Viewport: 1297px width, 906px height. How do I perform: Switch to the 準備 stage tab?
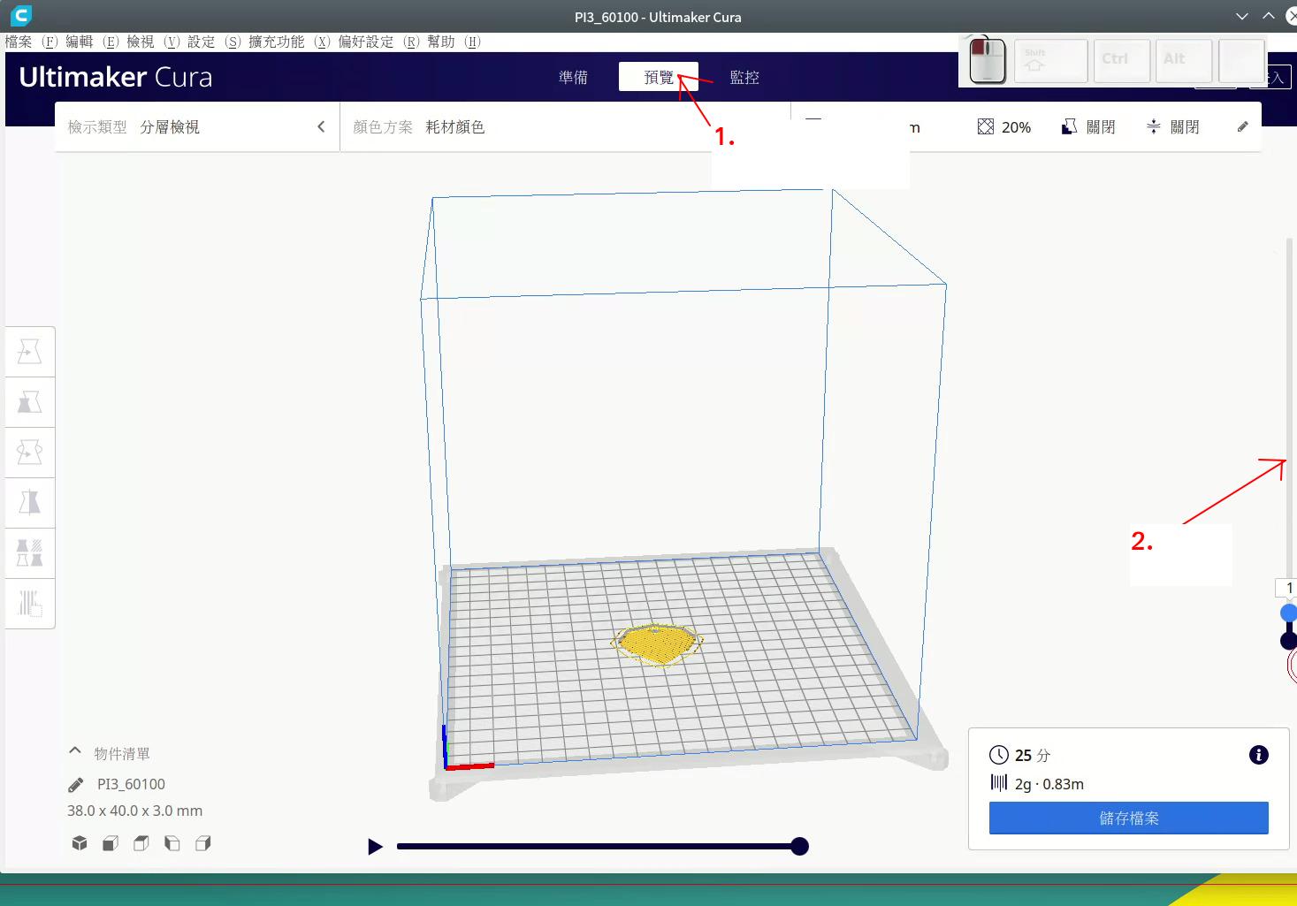(x=573, y=77)
